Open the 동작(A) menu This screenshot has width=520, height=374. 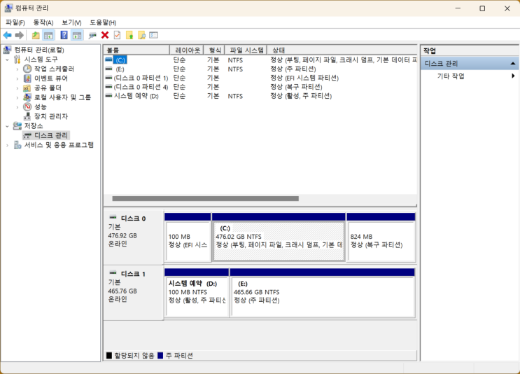coord(43,22)
